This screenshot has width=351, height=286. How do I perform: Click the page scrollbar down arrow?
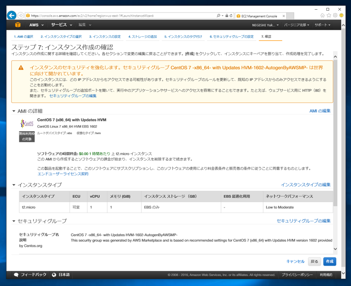coord(344,274)
